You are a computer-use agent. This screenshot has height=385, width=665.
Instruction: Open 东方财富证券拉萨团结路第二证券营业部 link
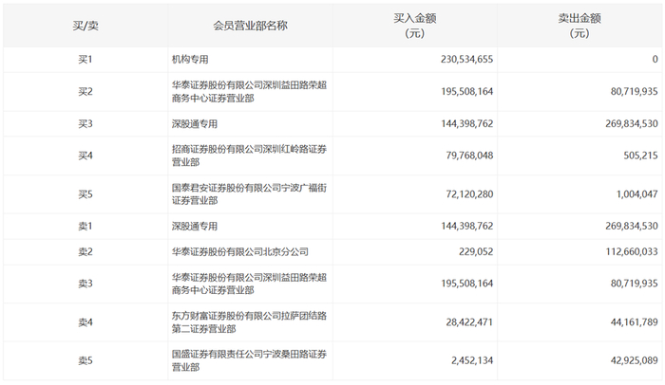(x=245, y=322)
